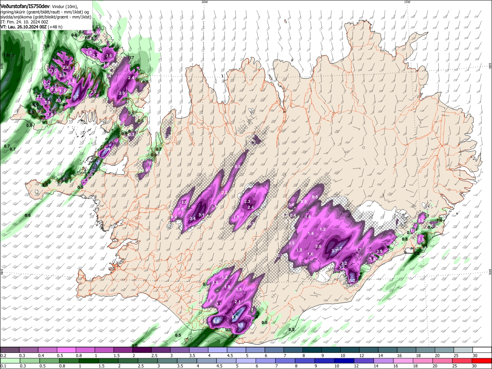Select the rain legend swatch starting at 8
This screenshot has width=492, height=369.
click(305, 361)
